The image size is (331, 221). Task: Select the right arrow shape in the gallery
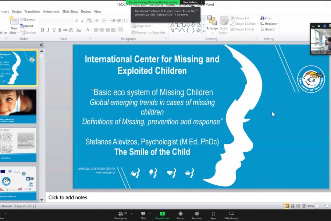click(188, 25)
